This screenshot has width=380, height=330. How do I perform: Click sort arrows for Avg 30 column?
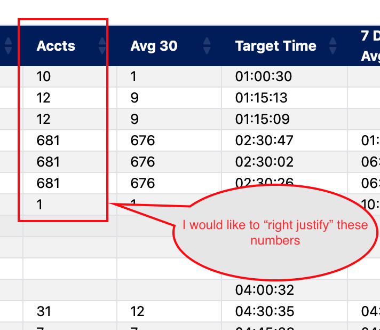pos(207,45)
